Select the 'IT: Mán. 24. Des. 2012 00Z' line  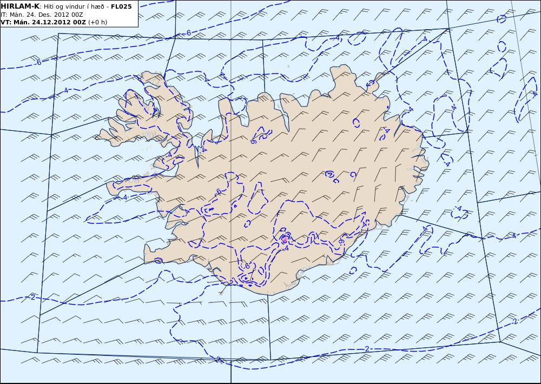click(42, 15)
